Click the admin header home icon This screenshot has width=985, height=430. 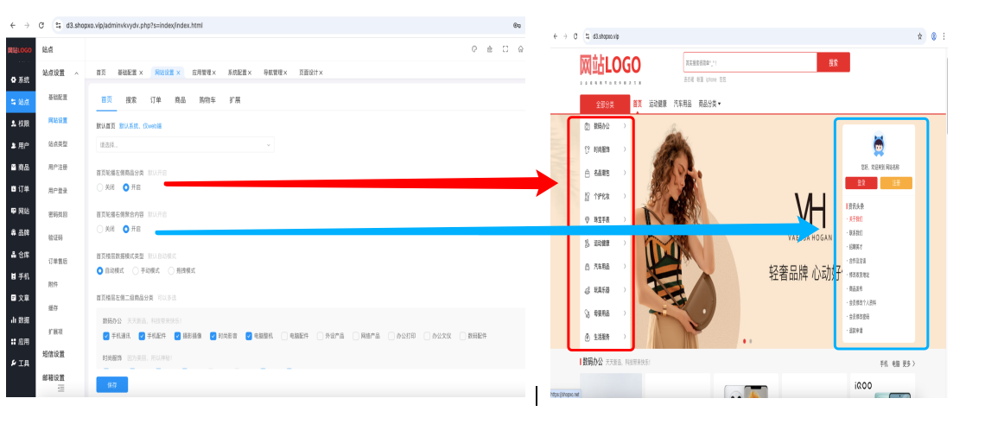pos(521,49)
